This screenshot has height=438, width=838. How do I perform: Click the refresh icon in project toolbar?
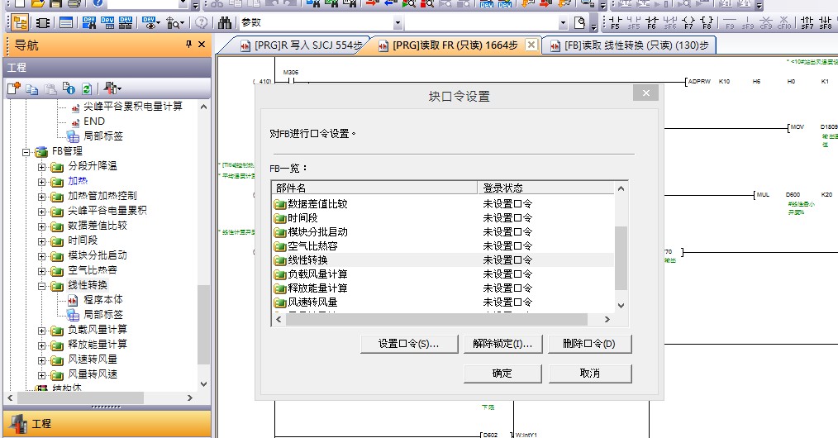86,88
